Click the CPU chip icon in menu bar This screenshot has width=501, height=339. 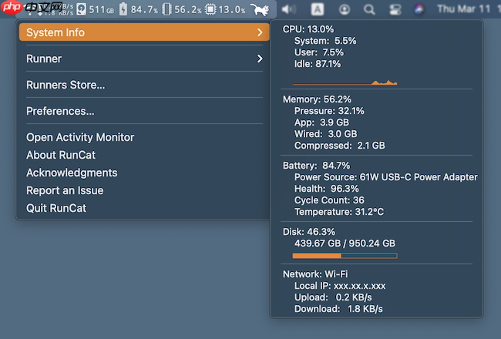coord(210,9)
